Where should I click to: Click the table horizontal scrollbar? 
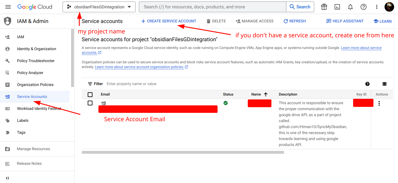tap(183, 152)
